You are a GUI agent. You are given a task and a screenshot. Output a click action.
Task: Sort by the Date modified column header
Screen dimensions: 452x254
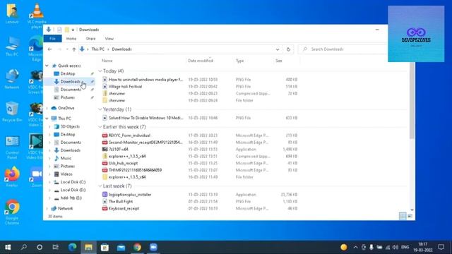(201, 61)
